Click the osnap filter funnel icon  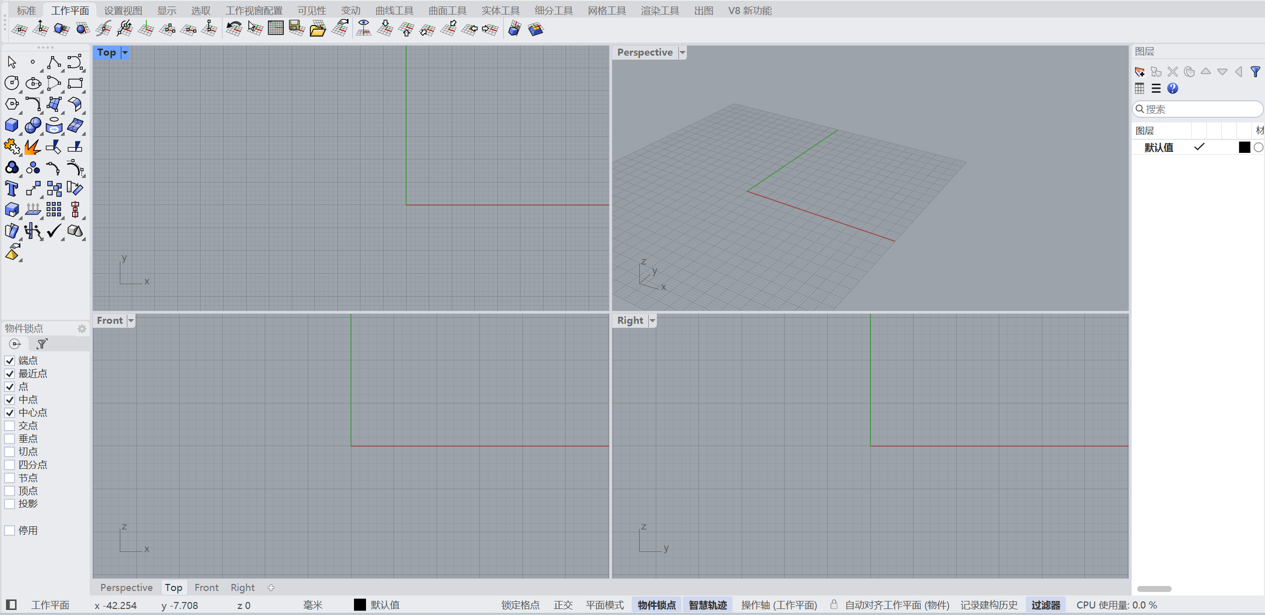click(42, 344)
